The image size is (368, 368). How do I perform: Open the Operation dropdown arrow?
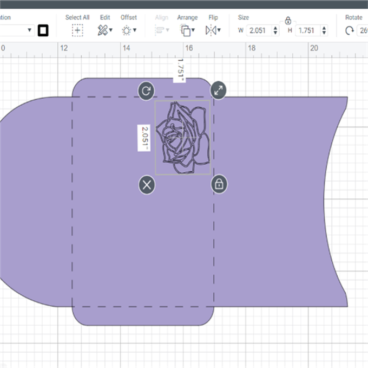(30, 30)
